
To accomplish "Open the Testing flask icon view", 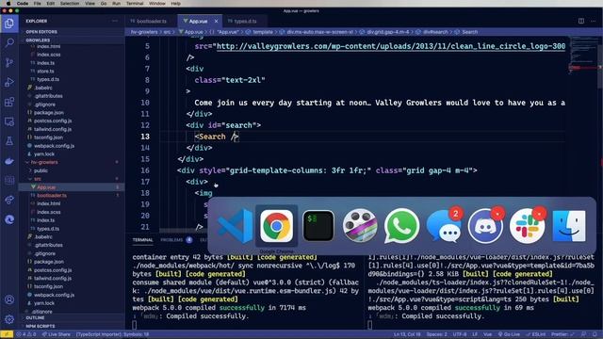I will click(x=9, y=141).
